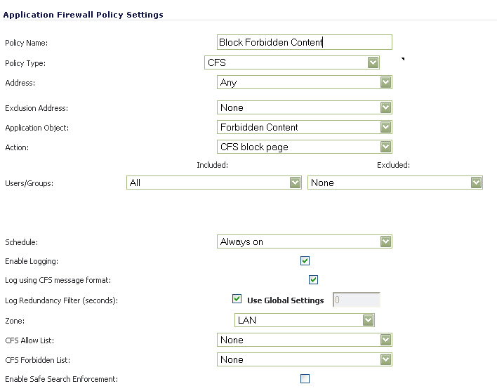497x391 pixels.
Task: Click the Policy Name text field
Action: (305, 43)
